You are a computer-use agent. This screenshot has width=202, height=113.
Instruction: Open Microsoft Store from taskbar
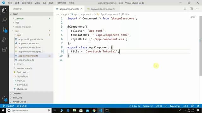[x=81, y=110]
